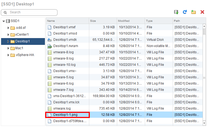Create a new folder with the folder icon
This screenshot has height=127, width=207.
[x=194, y=12]
